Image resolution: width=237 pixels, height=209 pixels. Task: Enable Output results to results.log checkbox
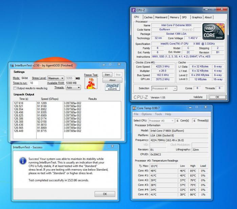pyautogui.click(x=15, y=88)
